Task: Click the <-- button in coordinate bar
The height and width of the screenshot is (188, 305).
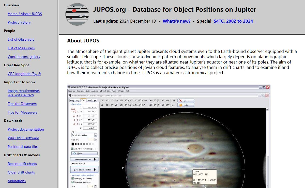Action: coord(174,105)
